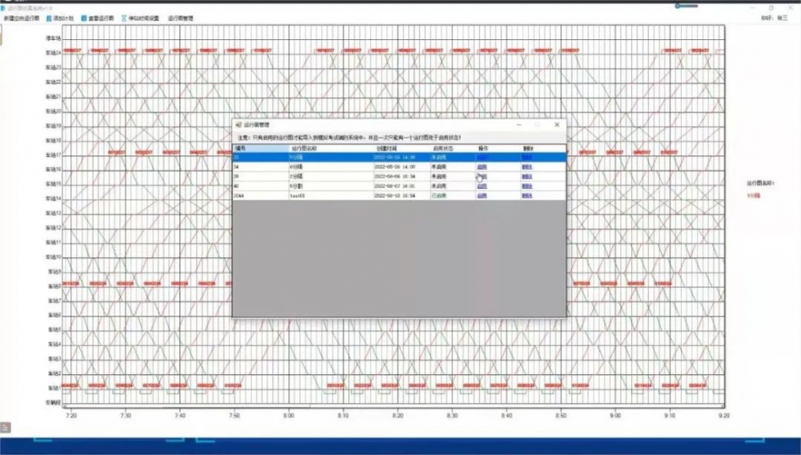Click the 启用状态 column header
The width and height of the screenshot is (801, 455).
tap(443, 148)
